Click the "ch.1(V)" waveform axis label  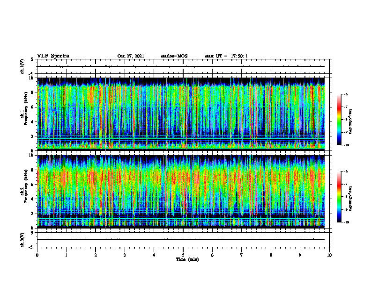tap(22, 66)
